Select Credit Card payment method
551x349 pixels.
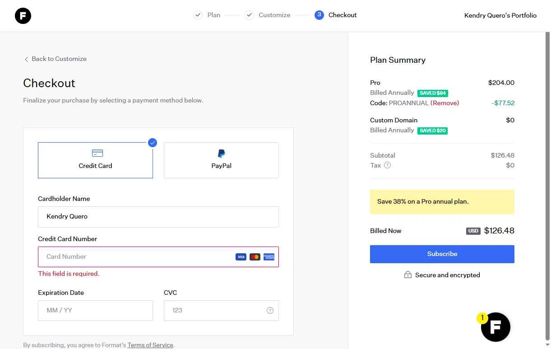coord(95,160)
